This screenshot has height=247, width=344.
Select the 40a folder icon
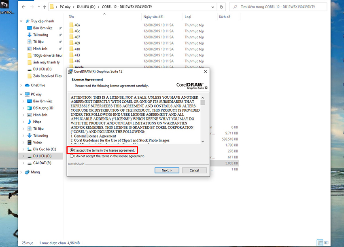tap(72, 25)
